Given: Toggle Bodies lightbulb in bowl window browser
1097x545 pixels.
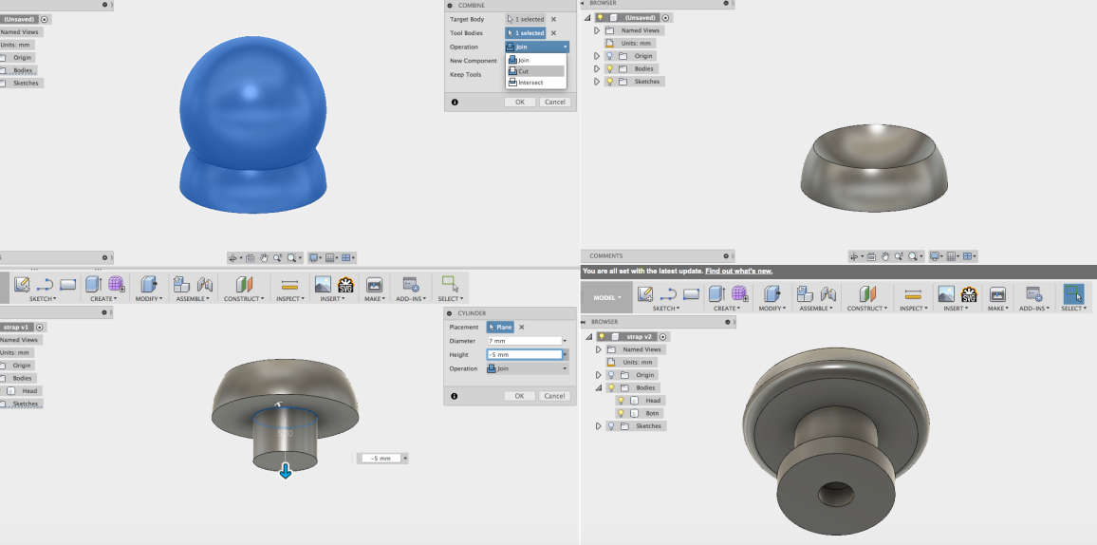Looking at the screenshot, I should (x=609, y=68).
